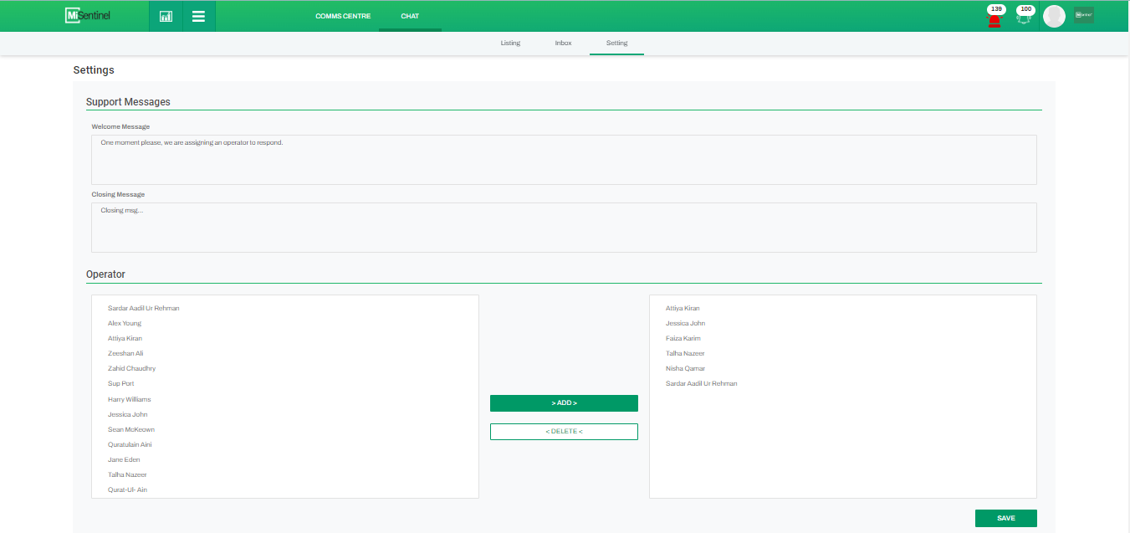The height and width of the screenshot is (533, 1130).
Task: Click the headset icon with 100 badge
Action: pos(1024,18)
